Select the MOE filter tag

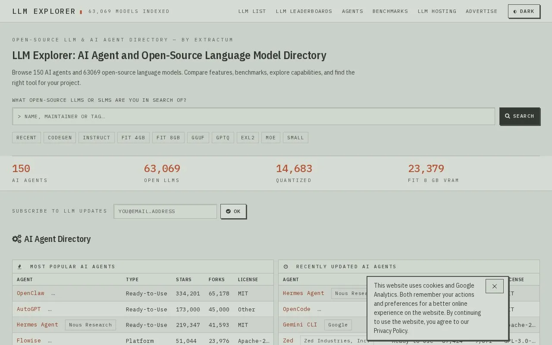click(x=271, y=138)
